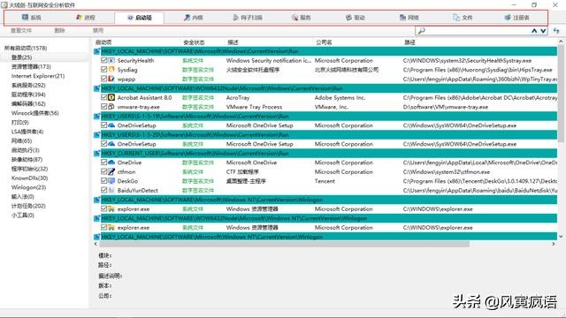Open the 注册表 tab
This screenshot has width=566, height=318.
click(x=517, y=18)
